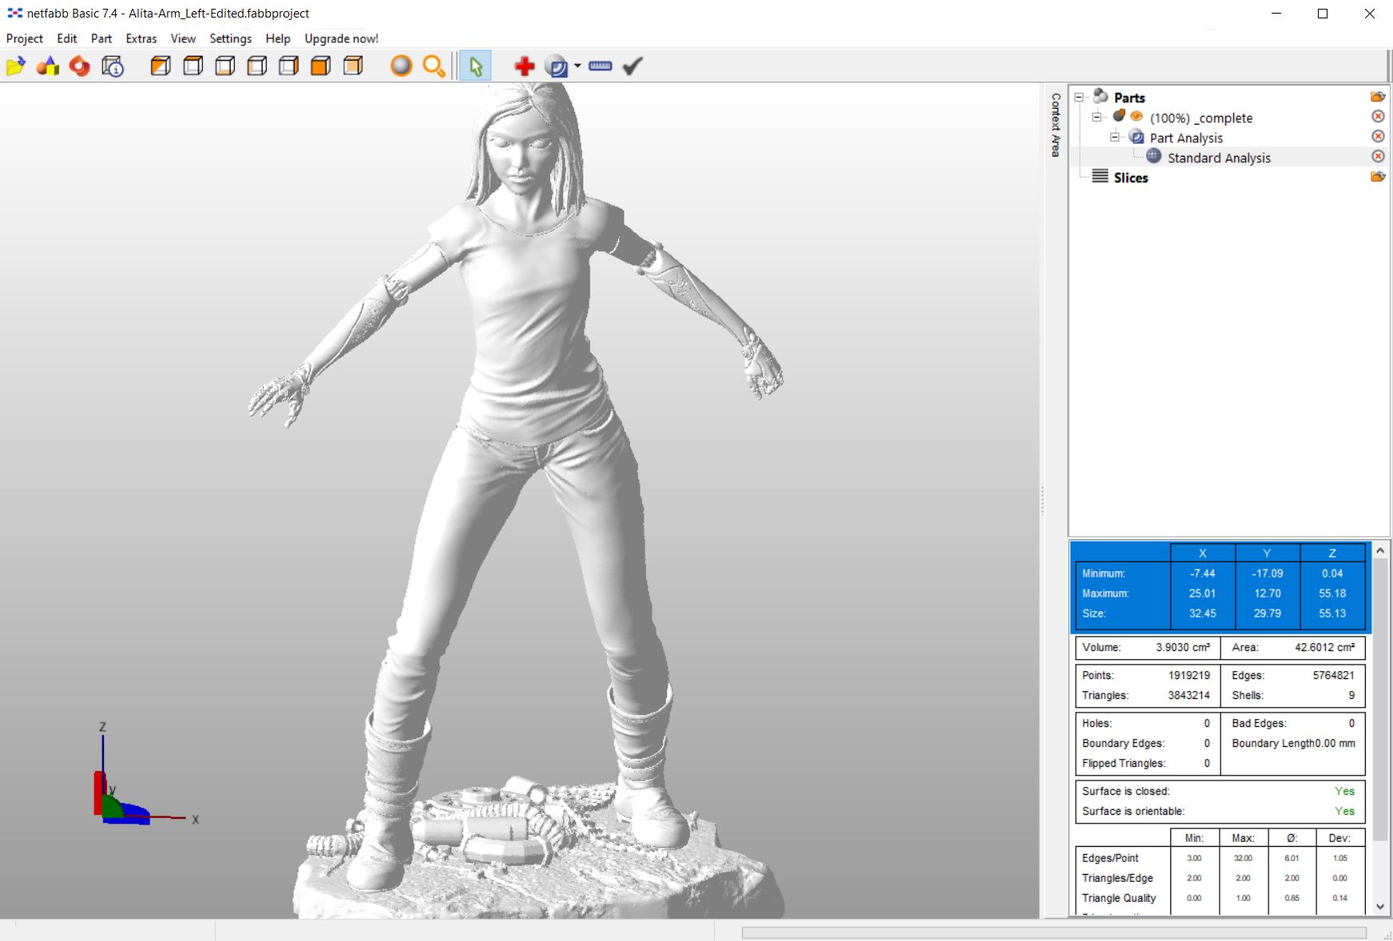
Task: Toggle visibility eye of _complete part
Action: click(x=1137, y=117)
